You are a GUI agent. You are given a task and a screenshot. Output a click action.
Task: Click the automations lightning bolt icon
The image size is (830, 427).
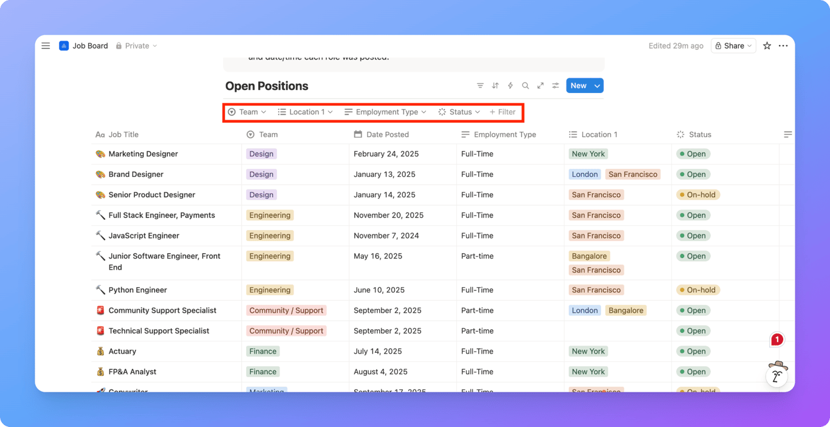click(x=510, y=86)
